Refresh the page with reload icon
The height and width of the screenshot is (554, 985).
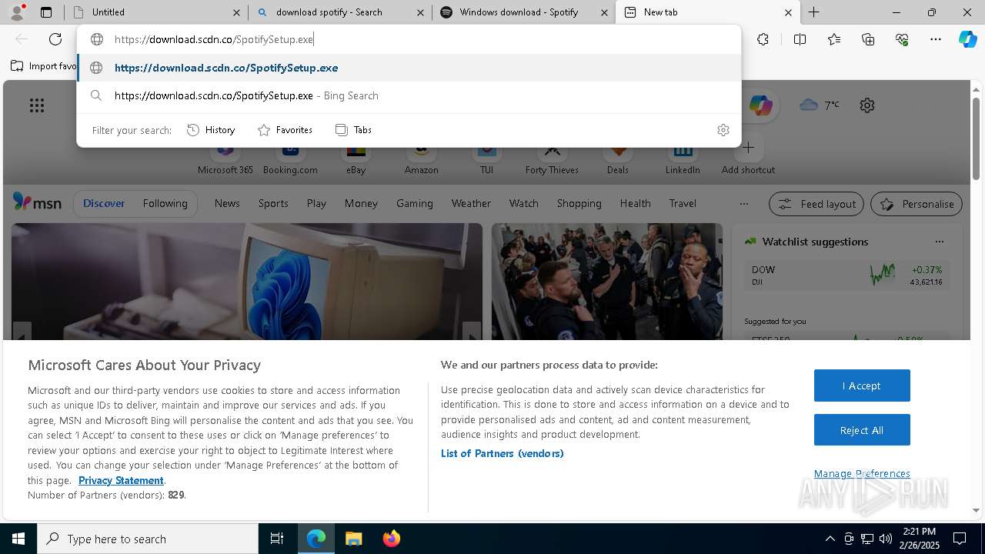[x=55, y=39]
